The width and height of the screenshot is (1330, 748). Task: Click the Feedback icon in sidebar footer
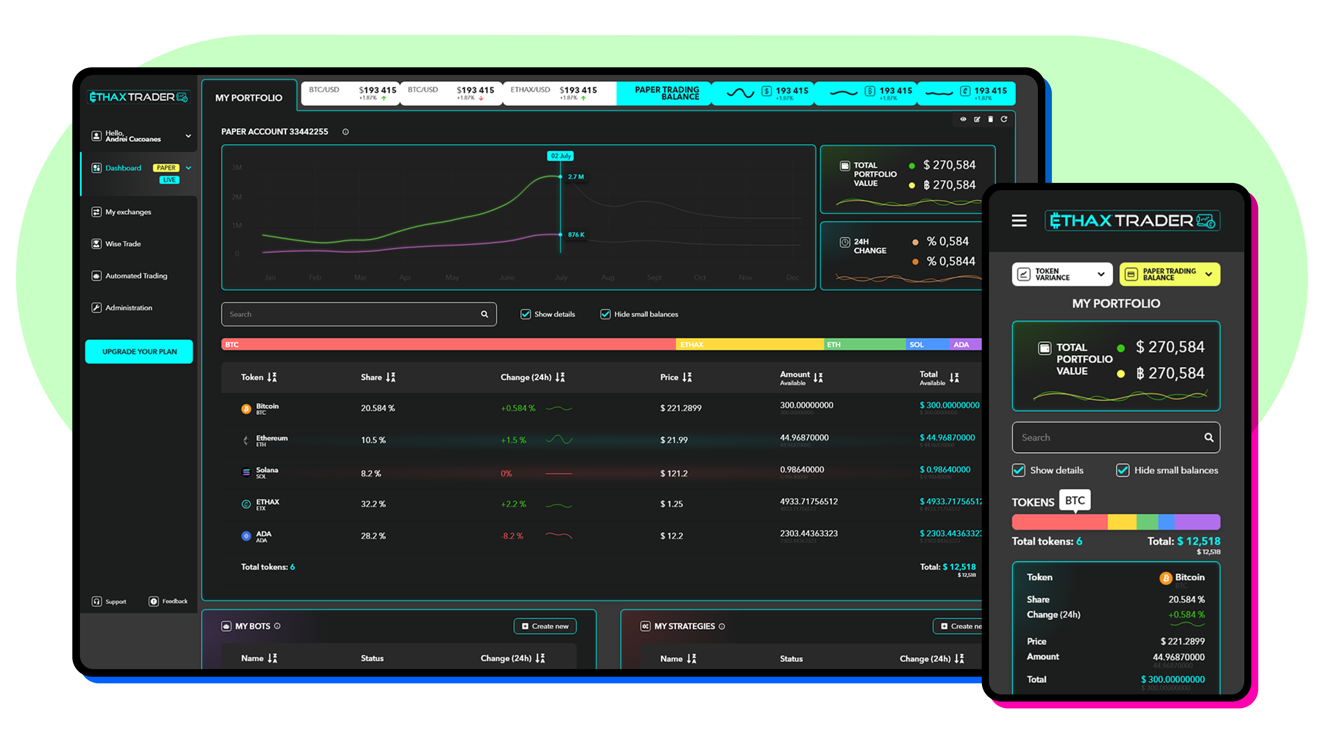154,602
